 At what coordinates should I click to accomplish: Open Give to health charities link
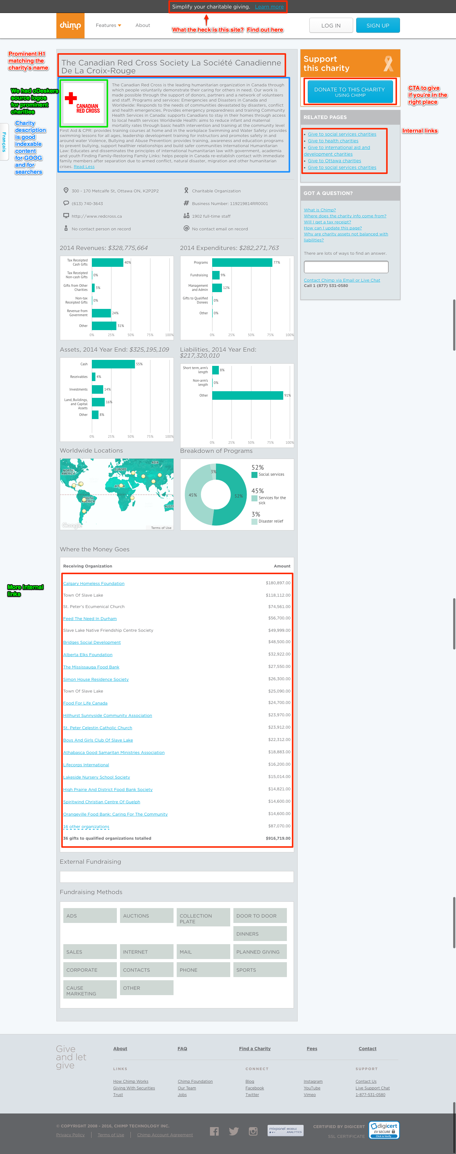pos(333,141)
